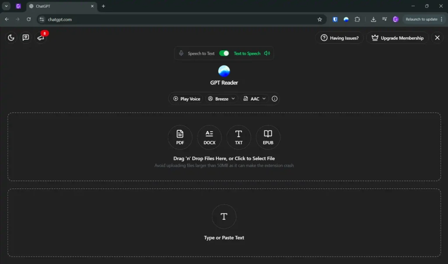Play the voice preview
Viewport: 448px width, 264px height.
click(187, 99)
